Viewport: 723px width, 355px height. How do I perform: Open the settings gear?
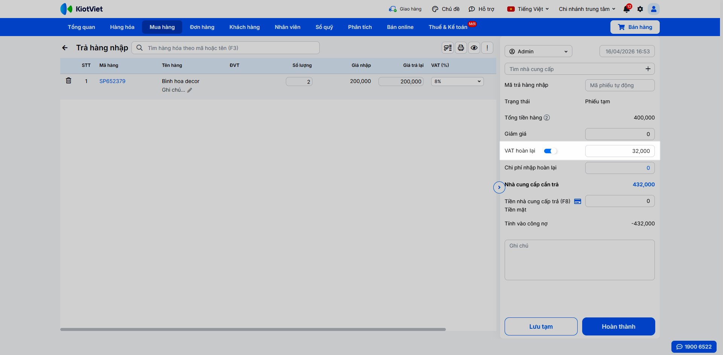(640, 9)
